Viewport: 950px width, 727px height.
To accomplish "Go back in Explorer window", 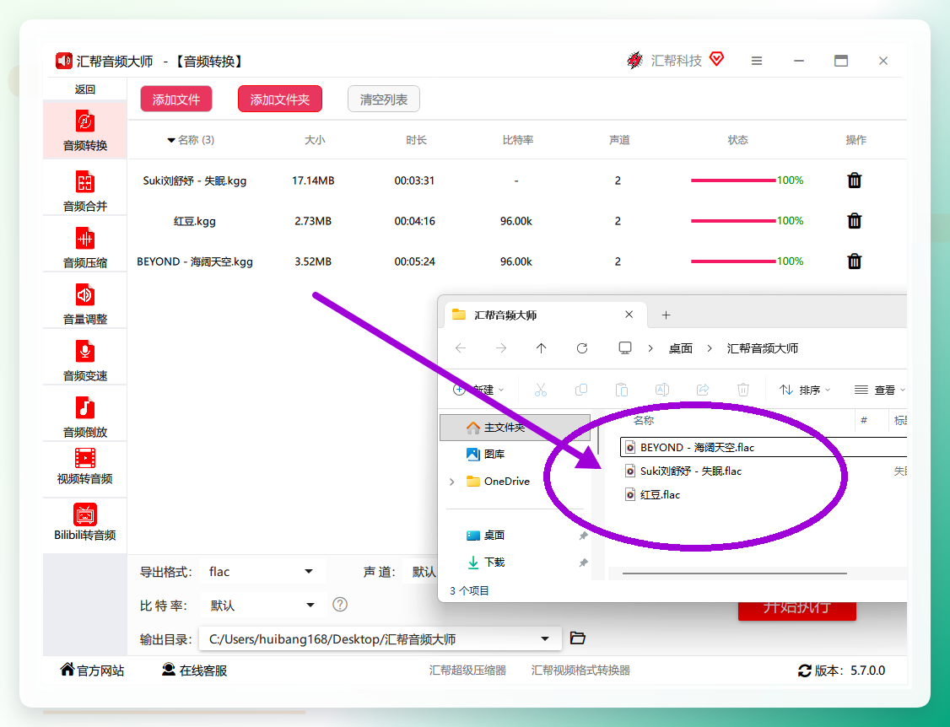I will (461, 347).
